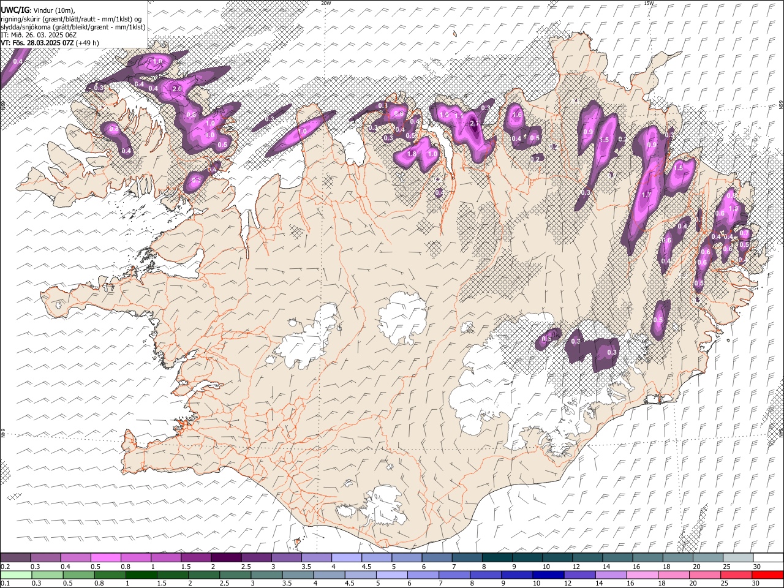The width and height of the screenshot is (784, 588).
Task: Click the darkest green 1–1.5 lower legend swatch
Action: (x=141, y=575)
